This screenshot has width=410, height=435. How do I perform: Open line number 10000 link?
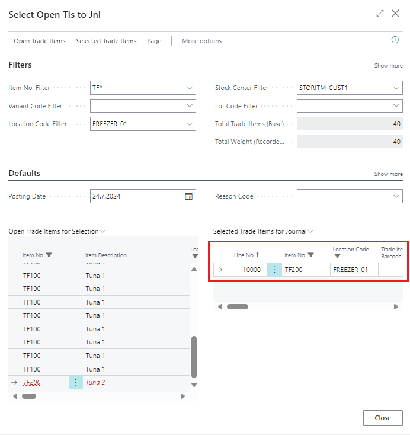pos(251,270)
